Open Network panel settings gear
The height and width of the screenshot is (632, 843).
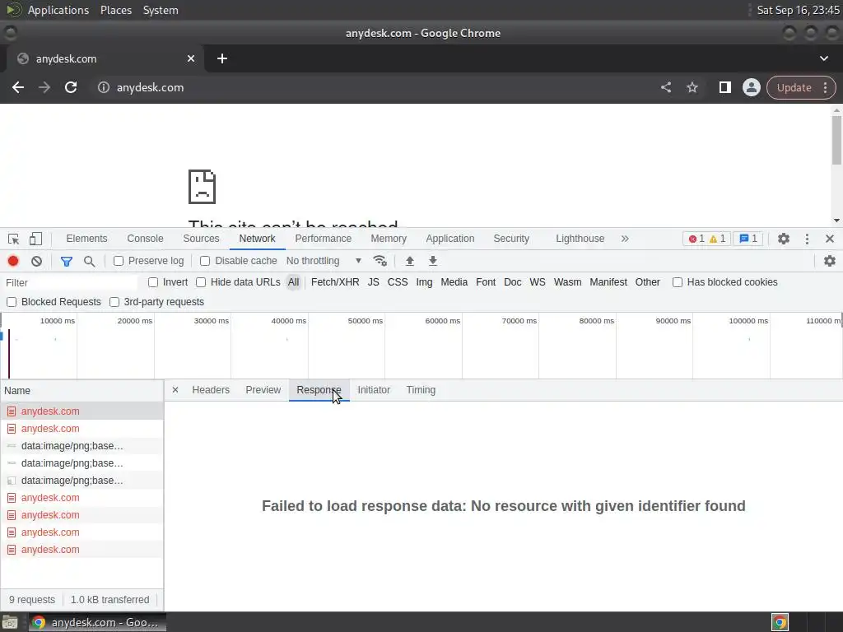point(830,261)
